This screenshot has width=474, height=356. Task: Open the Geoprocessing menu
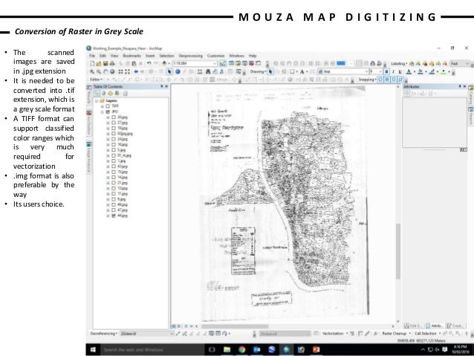(189, 55)
